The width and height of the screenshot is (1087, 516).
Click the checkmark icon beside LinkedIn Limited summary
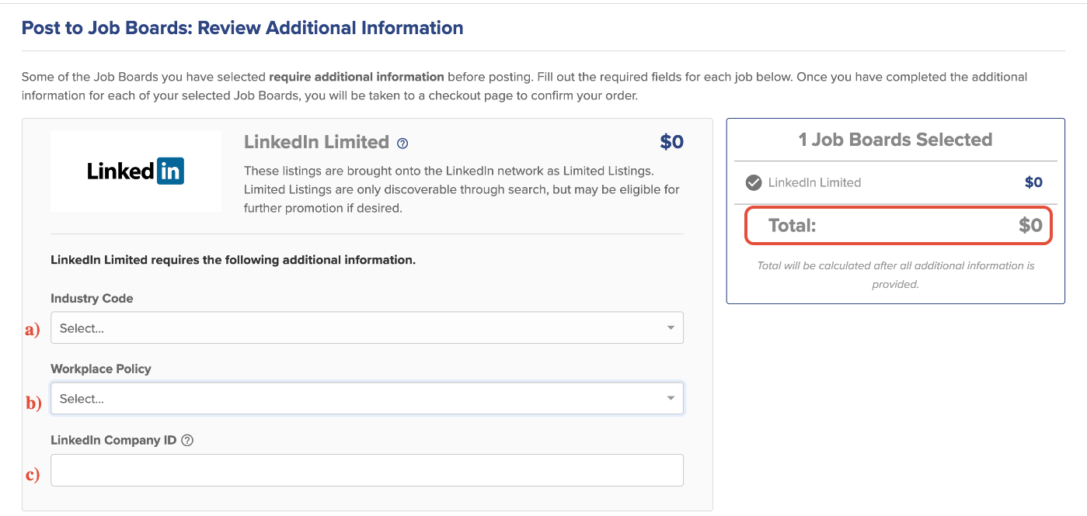point(753,183)
